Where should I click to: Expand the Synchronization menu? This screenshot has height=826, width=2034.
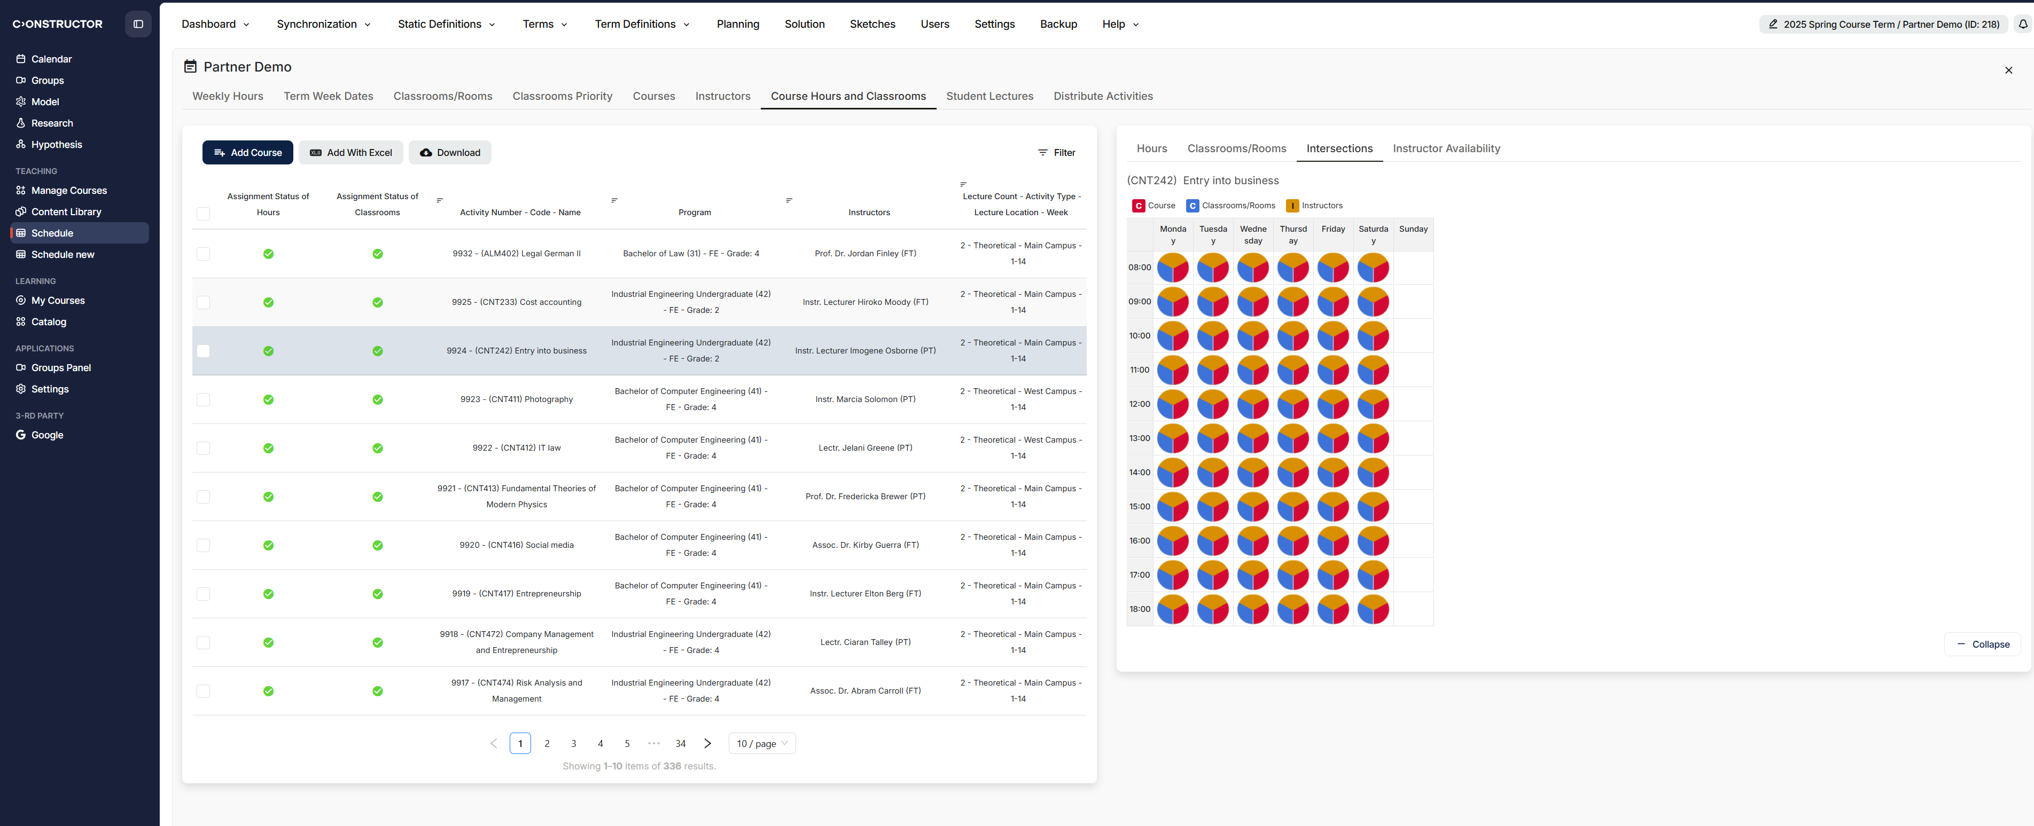coord(324,23)
